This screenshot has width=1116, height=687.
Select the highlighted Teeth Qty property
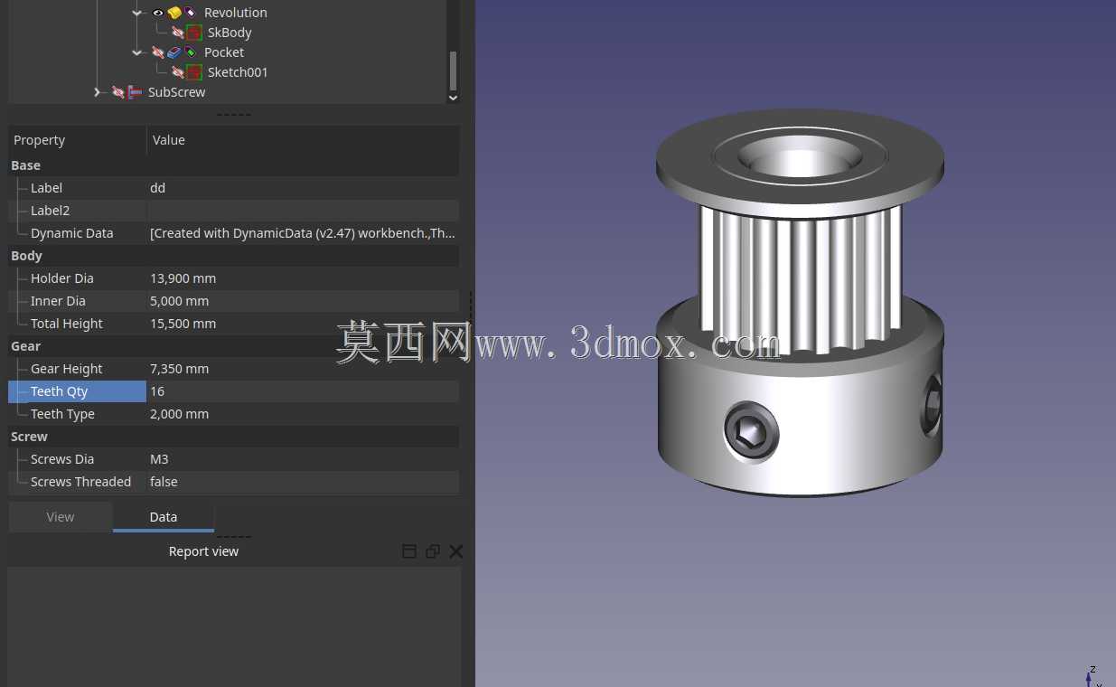77,391
